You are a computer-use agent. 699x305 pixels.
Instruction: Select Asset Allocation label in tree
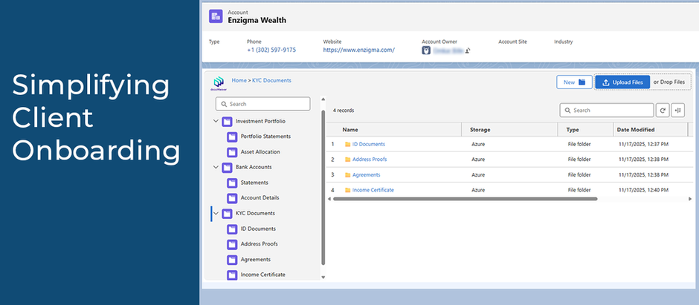[260, 152]
